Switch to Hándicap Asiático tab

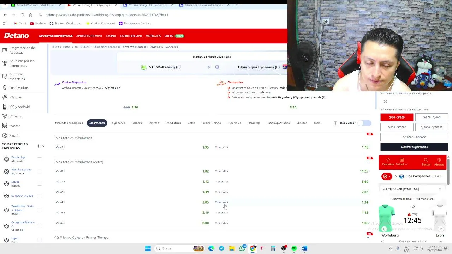pos(278,123)
